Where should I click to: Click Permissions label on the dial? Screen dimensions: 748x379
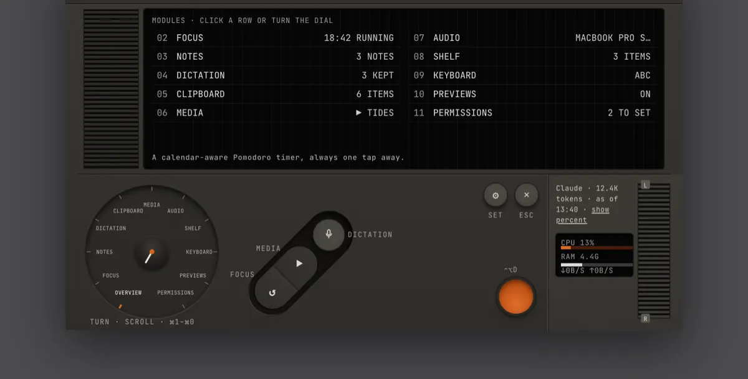click(175, 292)
